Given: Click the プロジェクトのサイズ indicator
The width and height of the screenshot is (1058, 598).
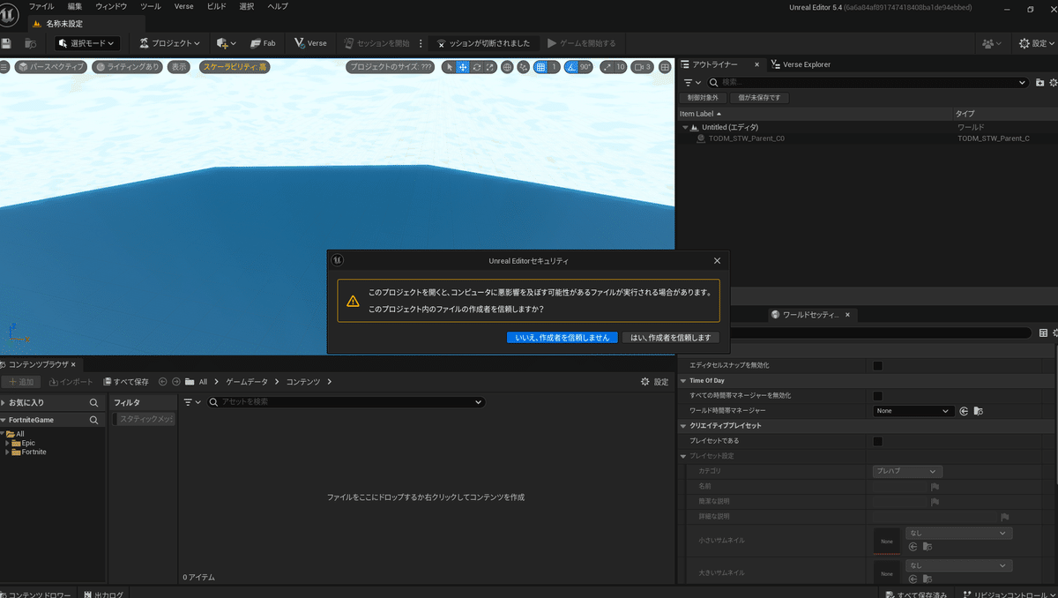Looking at the screenshot, I should pyautogui.click(x=391, y=67).
